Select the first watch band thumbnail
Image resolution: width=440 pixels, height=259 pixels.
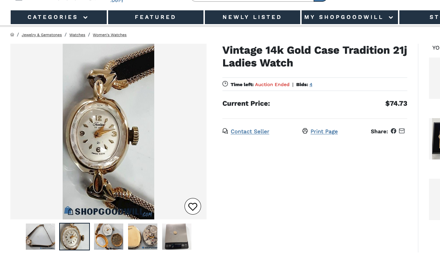[40, 237]
